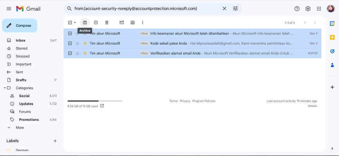The width and height of the screenshot is (339, 156).
Task: Create new label with plus icon
Action: [x=55, y=141]
